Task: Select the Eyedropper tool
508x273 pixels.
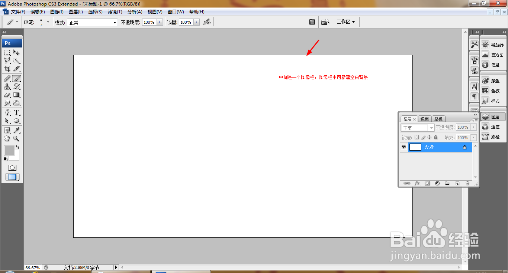Action: click(16, 130)
